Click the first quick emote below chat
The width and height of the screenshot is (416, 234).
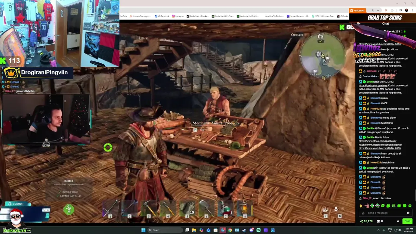pos(361,206)
